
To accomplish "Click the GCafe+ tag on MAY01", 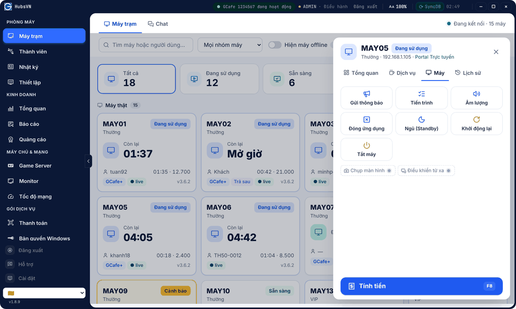I will click(x=114, y=182).
